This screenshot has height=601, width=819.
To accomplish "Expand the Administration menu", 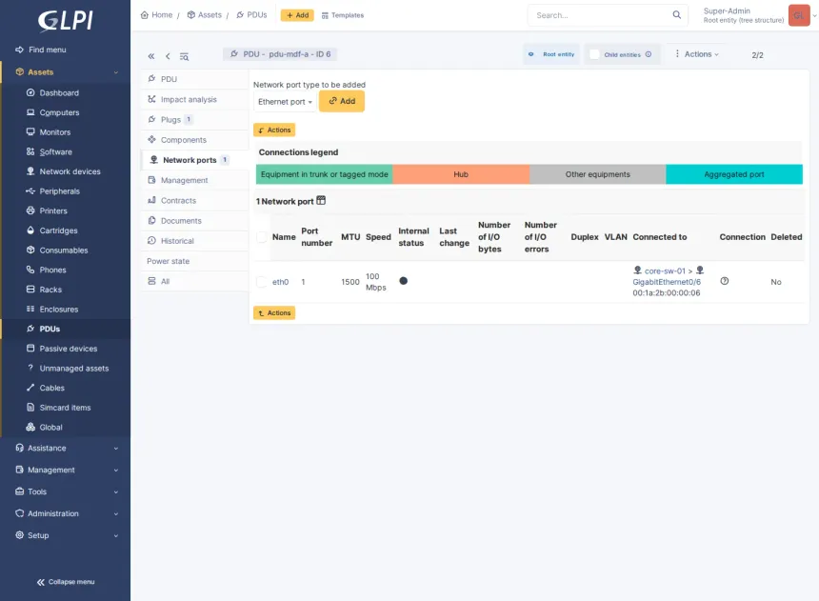I will [66, 513].
